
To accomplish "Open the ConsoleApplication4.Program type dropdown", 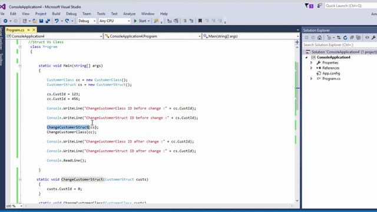I will pos(200,37).
